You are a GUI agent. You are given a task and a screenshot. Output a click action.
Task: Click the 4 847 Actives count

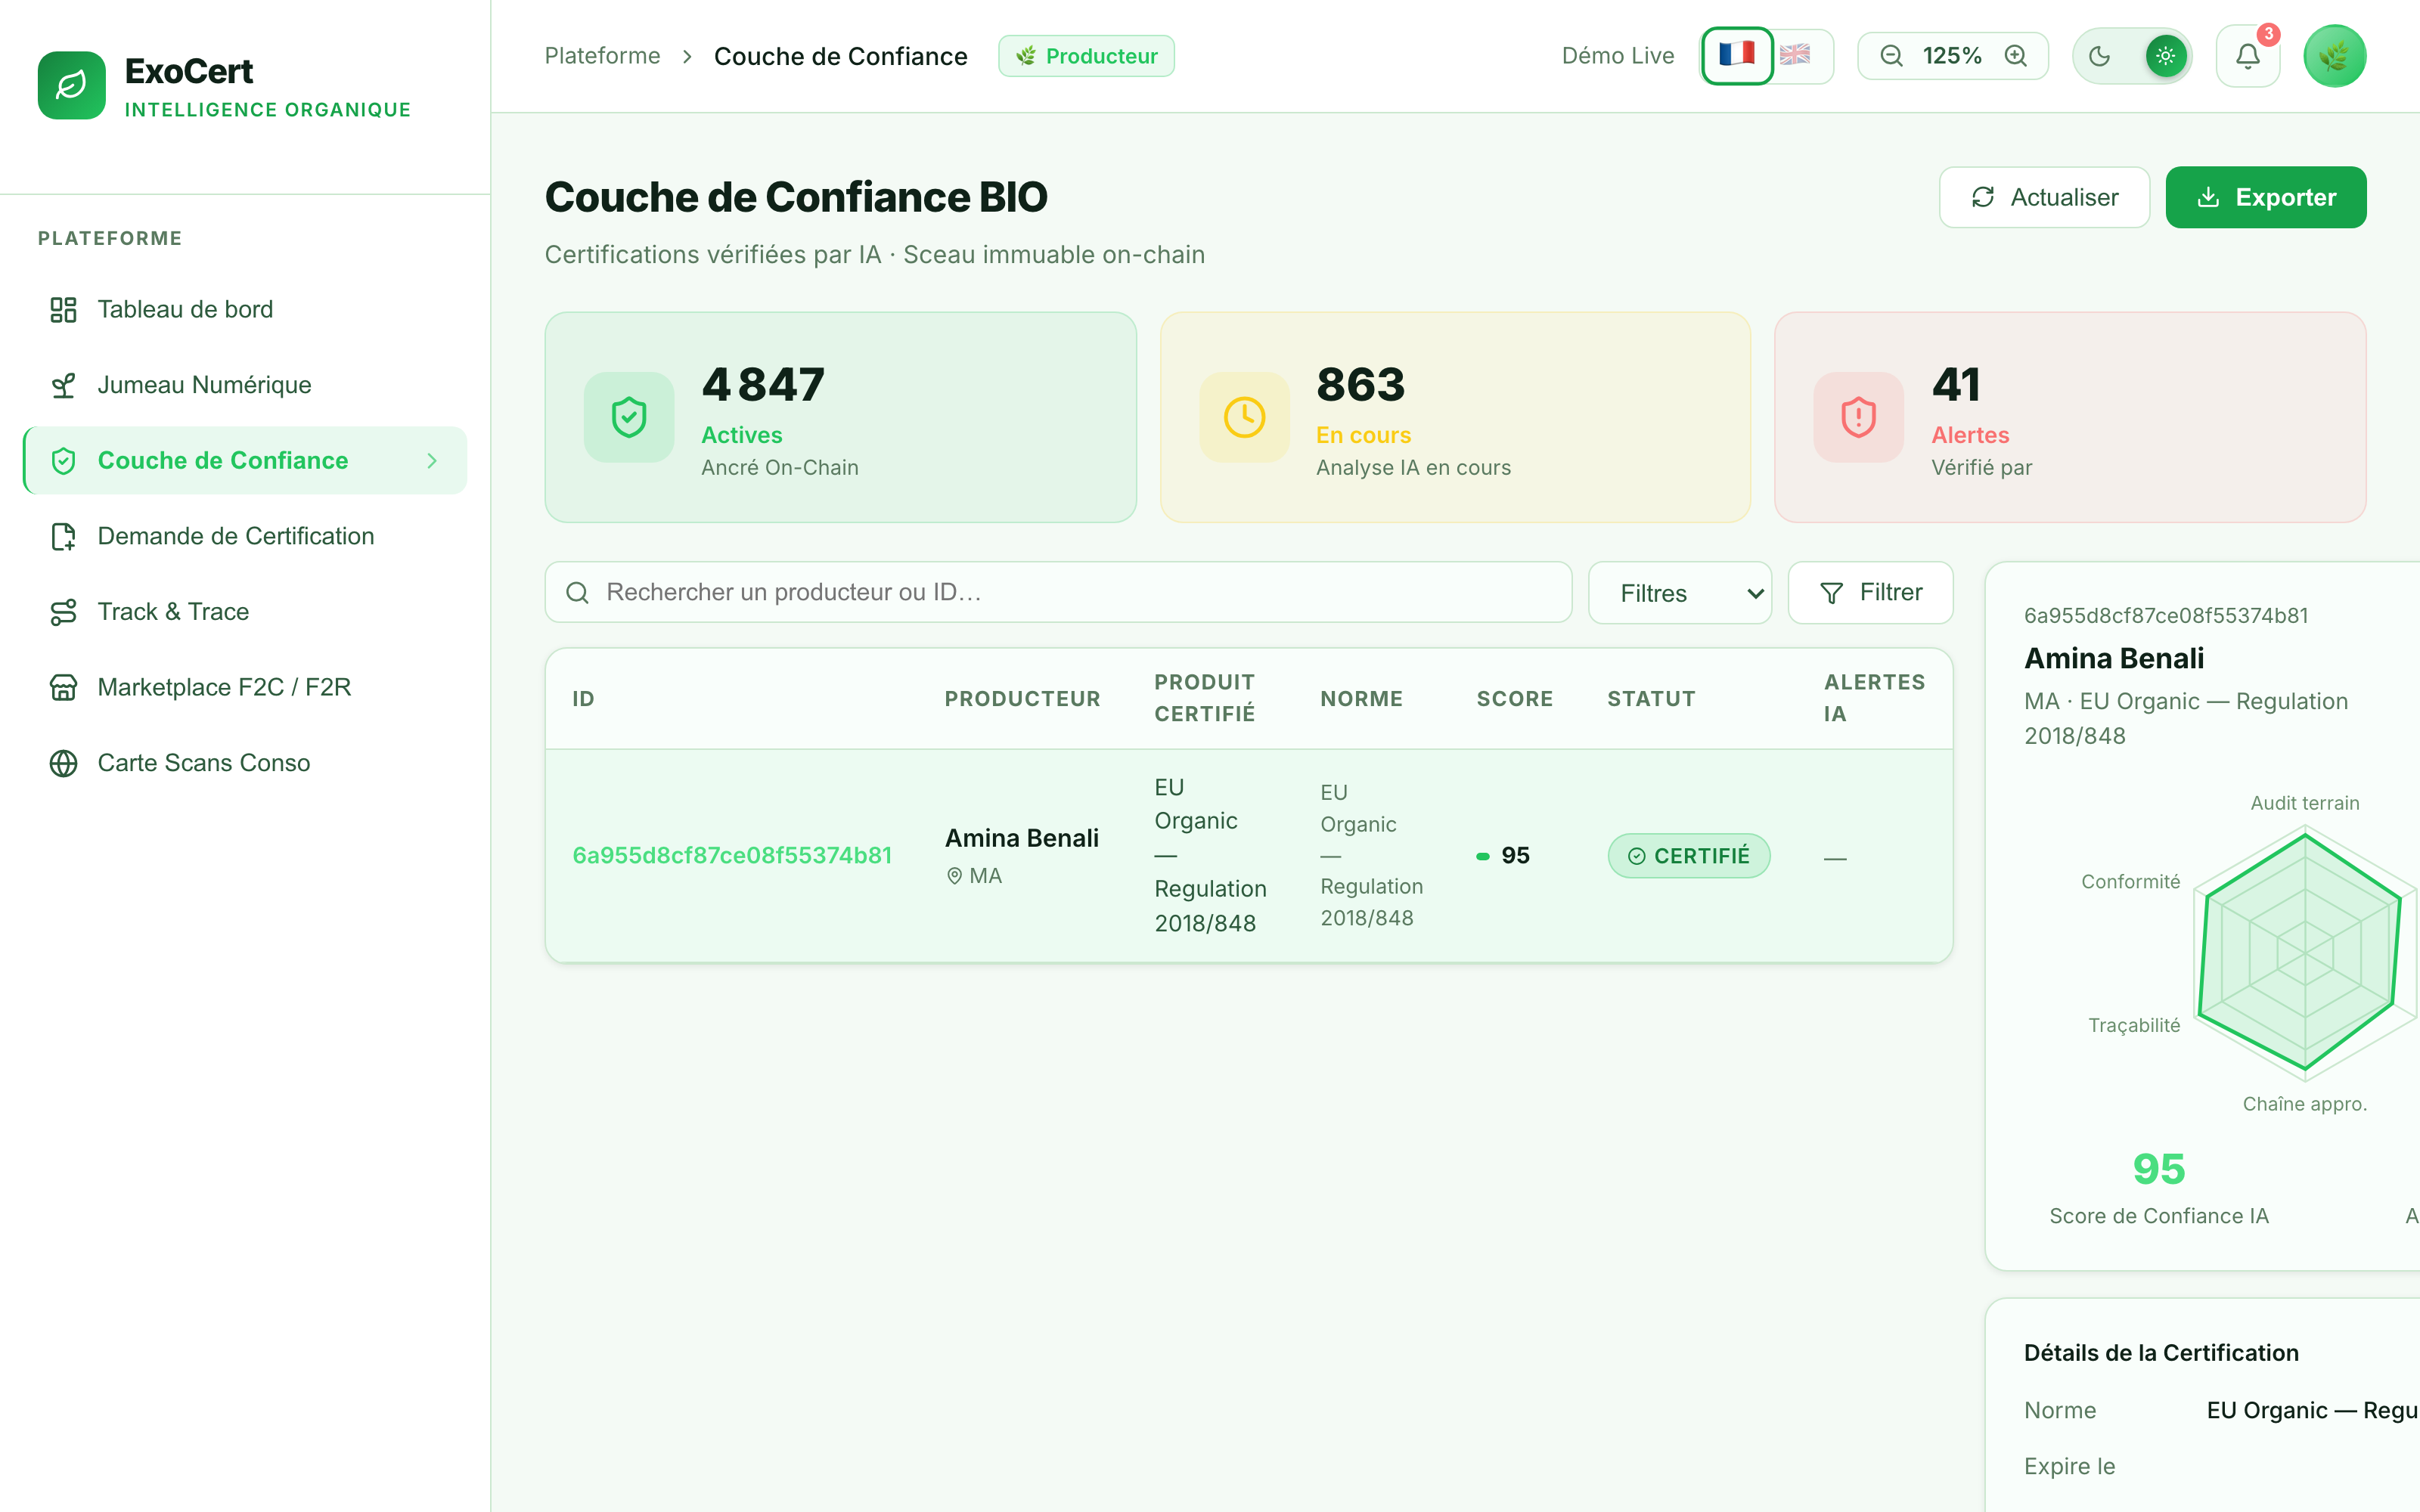click(763, 385)
